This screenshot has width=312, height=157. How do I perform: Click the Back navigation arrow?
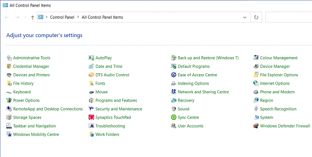point(7,17)
